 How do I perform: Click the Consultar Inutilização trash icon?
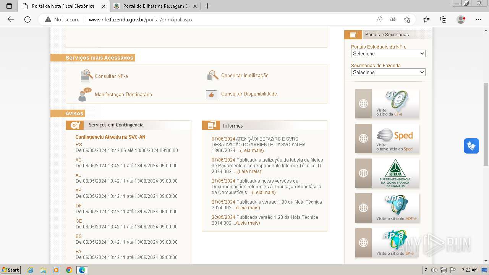point(212,76)
